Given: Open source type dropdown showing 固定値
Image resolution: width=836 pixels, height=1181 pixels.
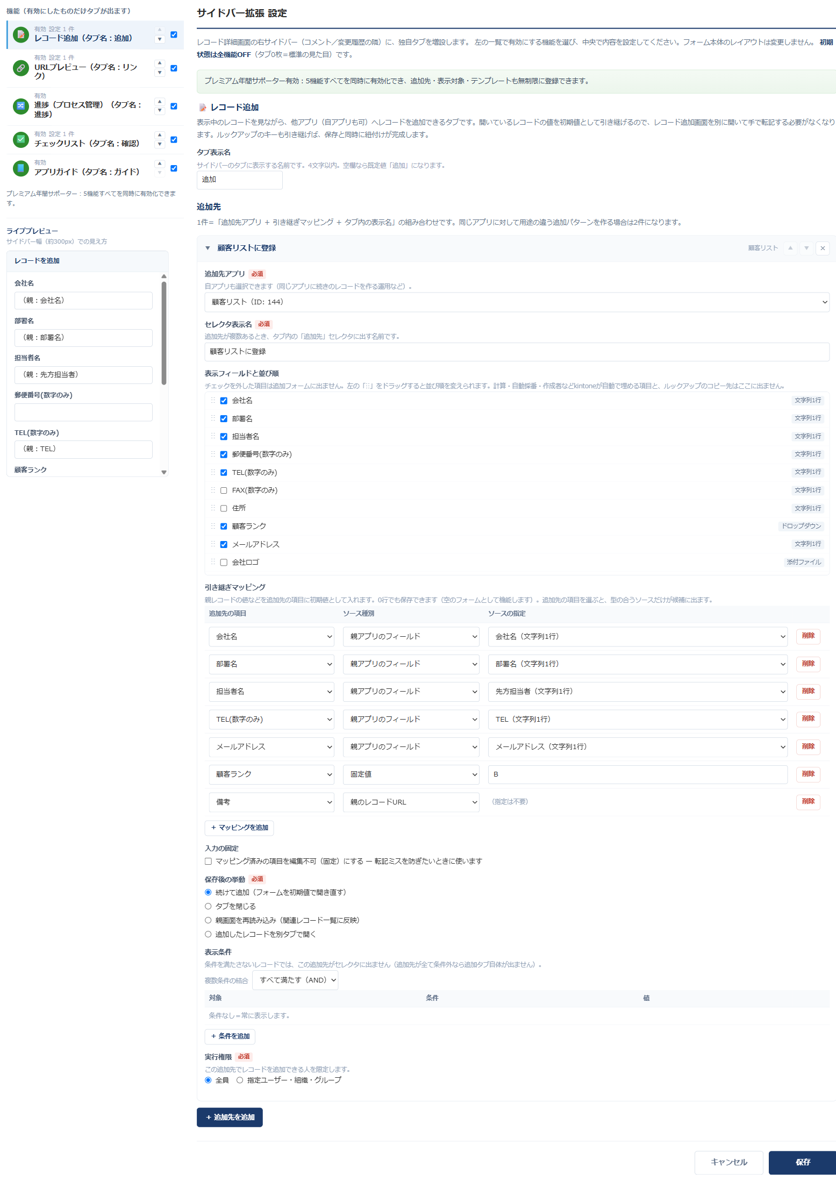Looking at the screenshot, I should [411, 774].
